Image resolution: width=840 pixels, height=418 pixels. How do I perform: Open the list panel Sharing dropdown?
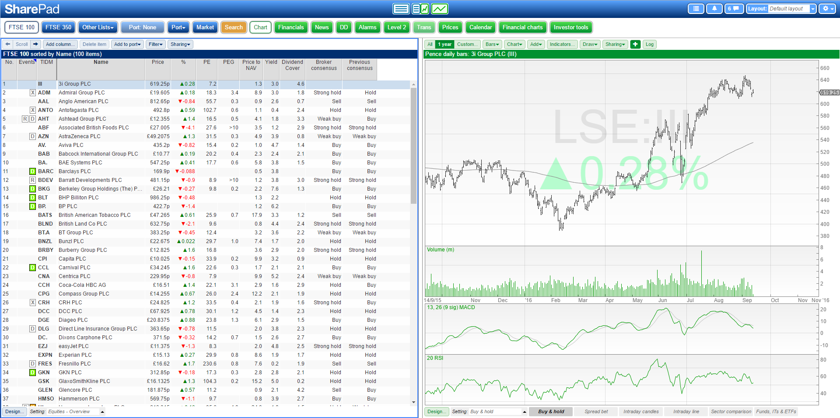pyautogui.click(x=180, y=44)
